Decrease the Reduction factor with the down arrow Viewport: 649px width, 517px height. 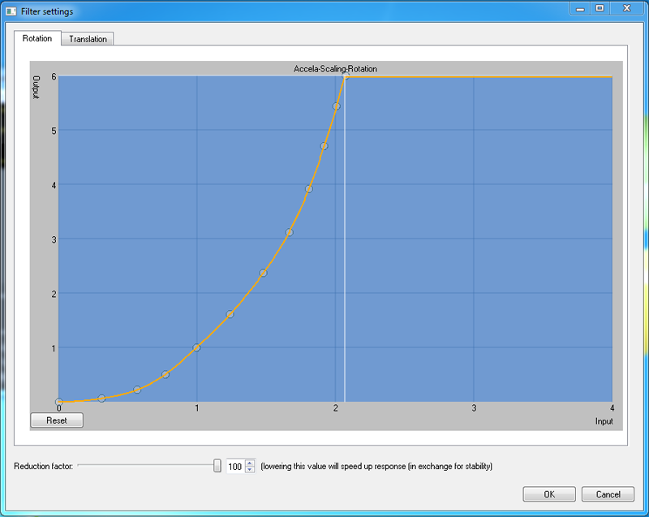pyautogui.click(x=250, y=470)
